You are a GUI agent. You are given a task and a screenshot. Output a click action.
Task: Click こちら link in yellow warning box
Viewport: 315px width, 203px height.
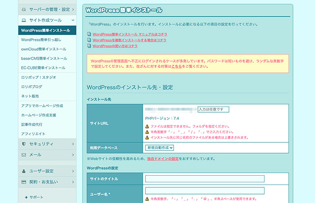(176, 66)
